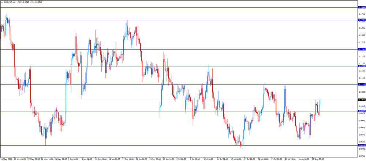Click the 31 Jul 16:00 time label
366x161 pixels.
click(290, 159)
